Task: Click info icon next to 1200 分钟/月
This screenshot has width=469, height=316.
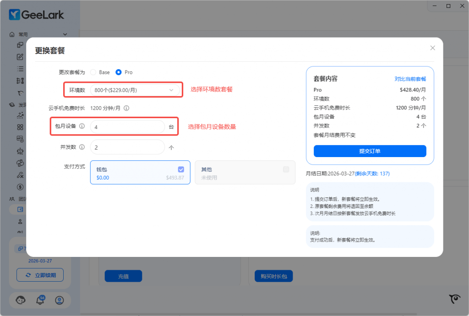Action: click(126, 109)
